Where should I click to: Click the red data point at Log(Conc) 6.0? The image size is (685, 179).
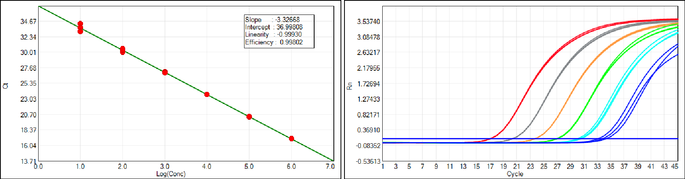coord(291,139)
